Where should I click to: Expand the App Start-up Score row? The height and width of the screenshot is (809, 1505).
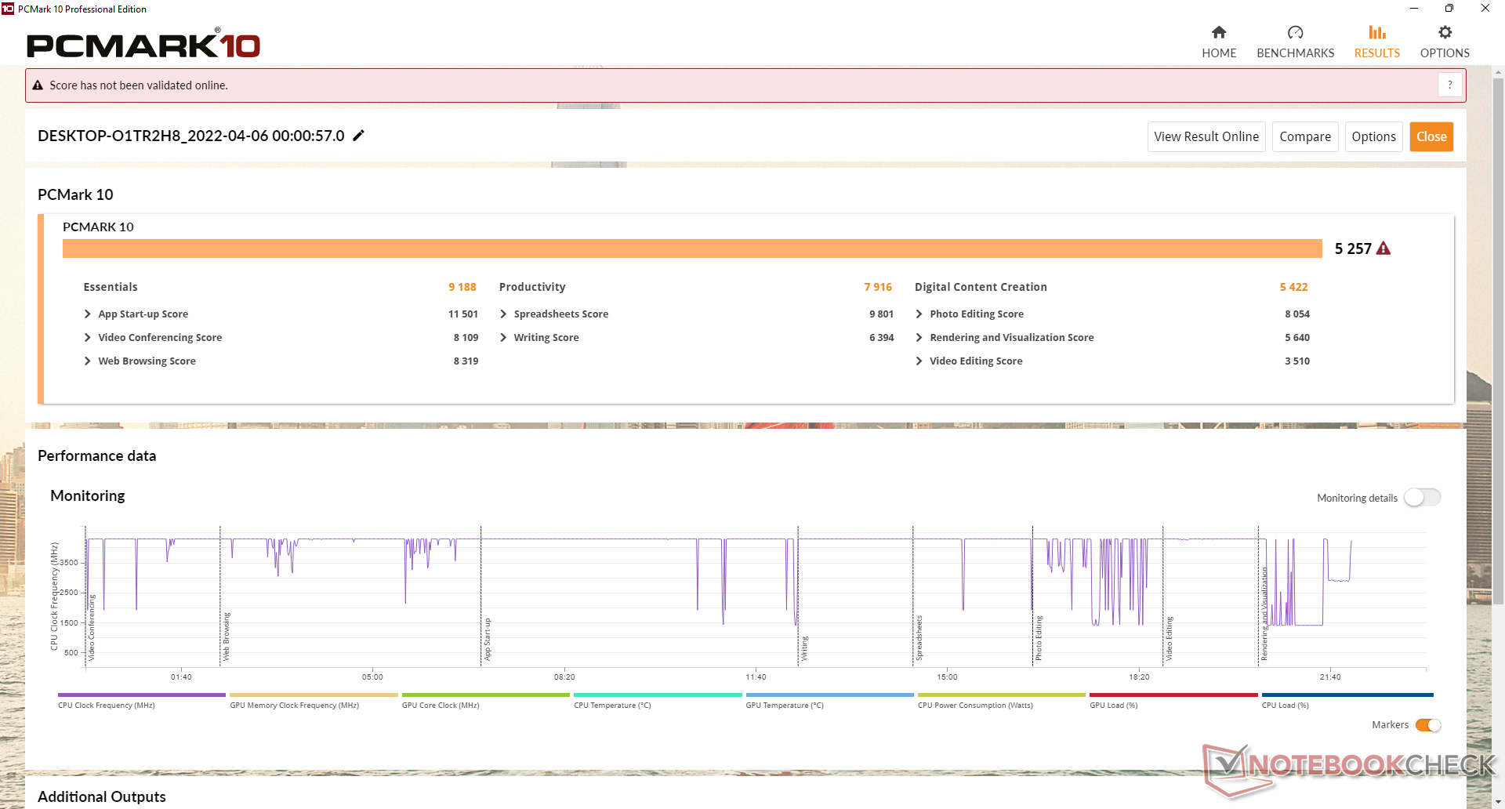pos(88,314)
